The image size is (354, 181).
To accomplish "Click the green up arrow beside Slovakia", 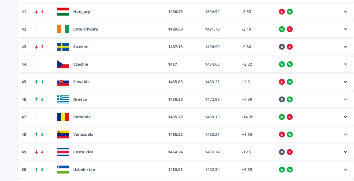I will tap(37, 82).
